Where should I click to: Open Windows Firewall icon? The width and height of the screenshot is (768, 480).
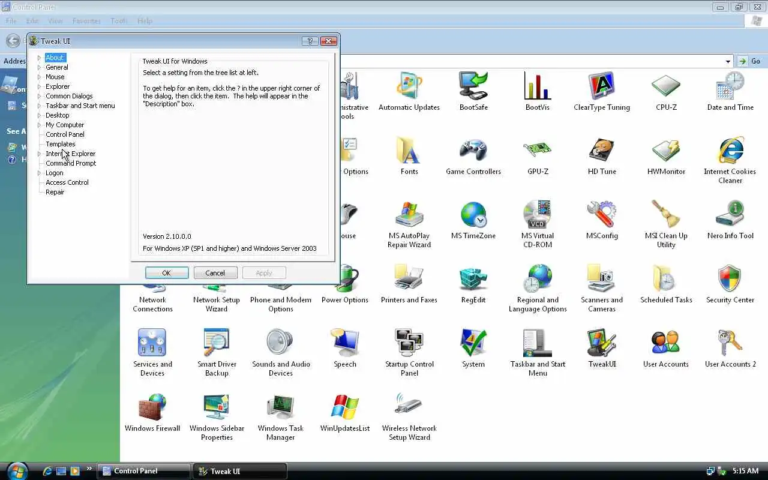coord(152,407)
